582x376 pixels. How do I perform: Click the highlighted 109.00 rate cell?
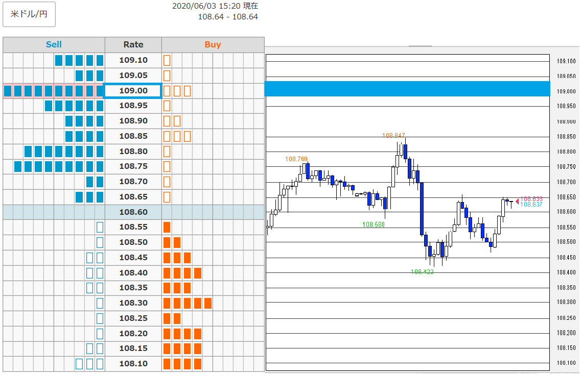[132, 91]
